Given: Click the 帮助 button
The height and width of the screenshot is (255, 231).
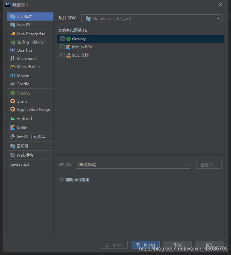Looking at the screenshot, I should [x=209, y=245].
